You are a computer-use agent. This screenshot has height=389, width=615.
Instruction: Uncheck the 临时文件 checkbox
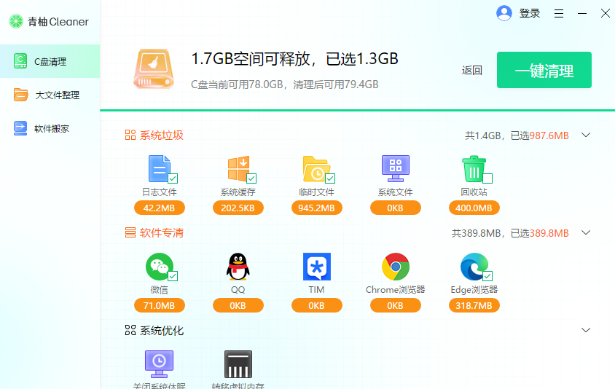click(330, 178)
